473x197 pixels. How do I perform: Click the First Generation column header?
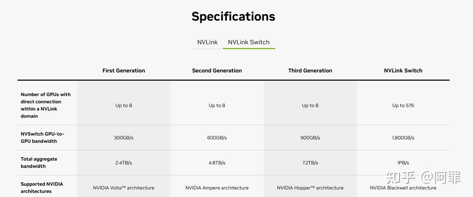(123, 70)
